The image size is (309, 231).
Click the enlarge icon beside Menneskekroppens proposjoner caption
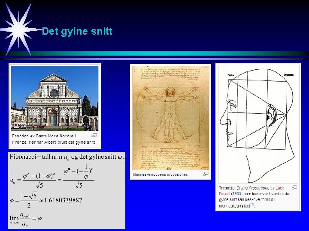pyautogui.click(x=206, y=174)
